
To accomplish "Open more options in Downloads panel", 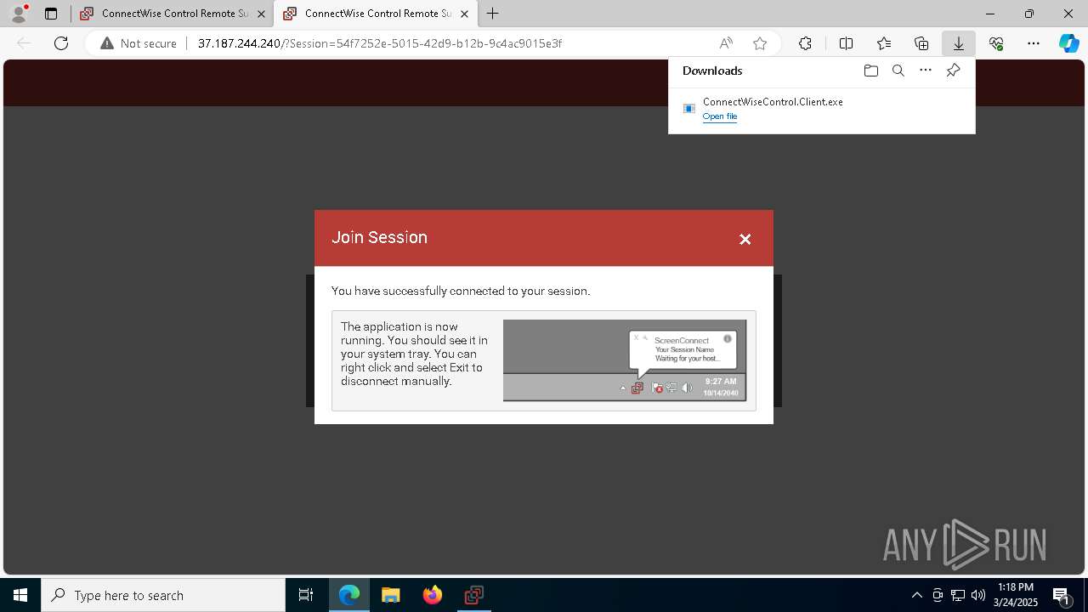I will 926,71.
